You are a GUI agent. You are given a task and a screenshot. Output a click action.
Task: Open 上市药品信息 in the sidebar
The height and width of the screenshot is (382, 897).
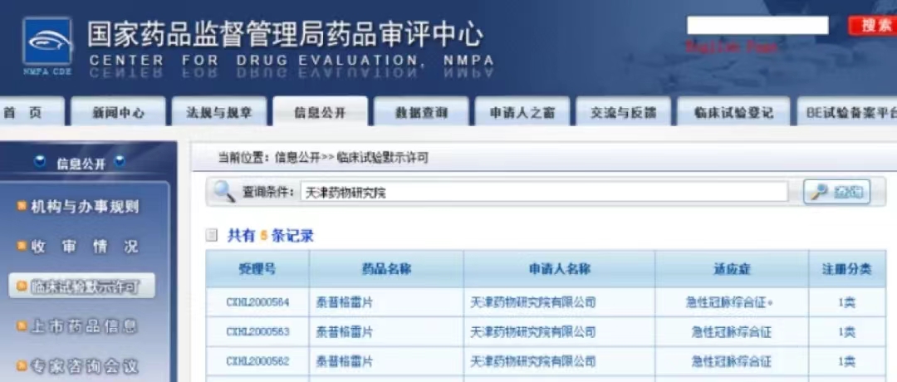[84, 326]
